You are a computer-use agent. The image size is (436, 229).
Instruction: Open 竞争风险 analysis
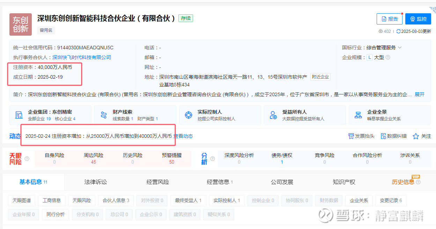(325, 158)
